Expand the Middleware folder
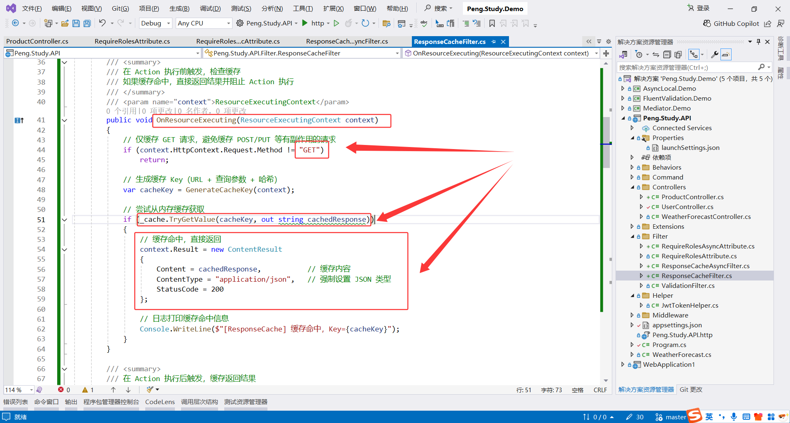The width and height of the screenshot is (790, 423). tap(632, 315)
